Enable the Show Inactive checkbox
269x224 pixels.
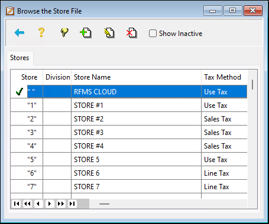coord(153,34)
